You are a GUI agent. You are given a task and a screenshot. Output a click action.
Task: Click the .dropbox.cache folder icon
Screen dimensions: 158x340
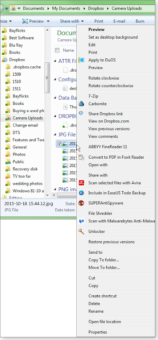8,67
